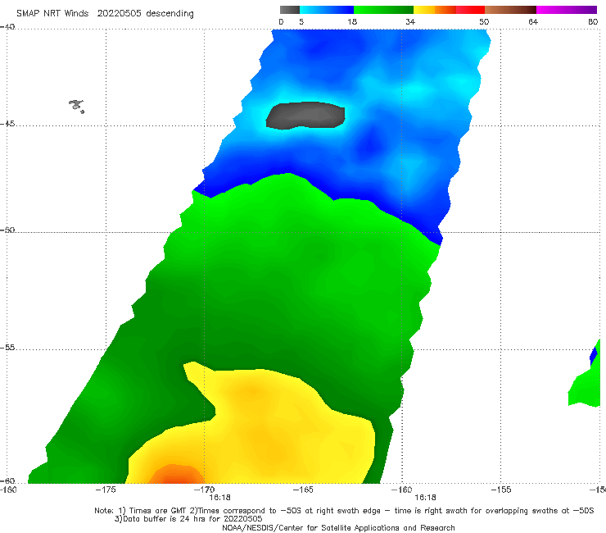Image resolution: width=606 pixels, height=533 pixels.
Task: Click the longitude label "-170"
Action: 204,490
